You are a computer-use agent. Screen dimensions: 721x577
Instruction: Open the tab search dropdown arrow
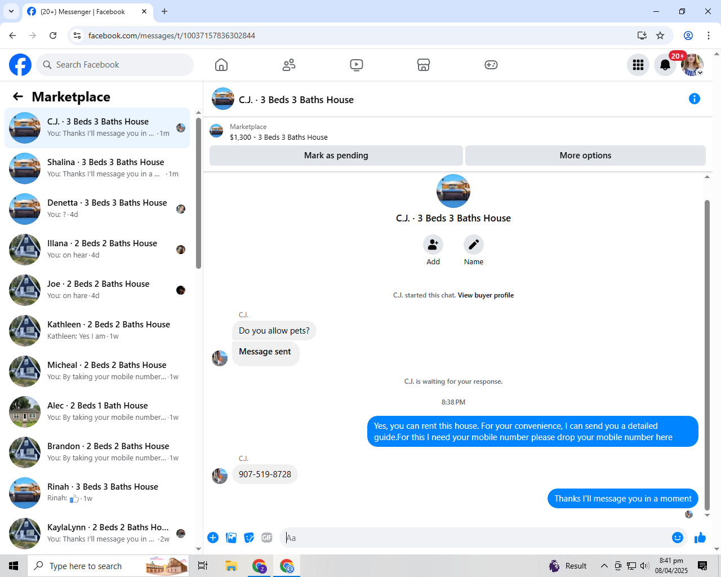[11, 11]
